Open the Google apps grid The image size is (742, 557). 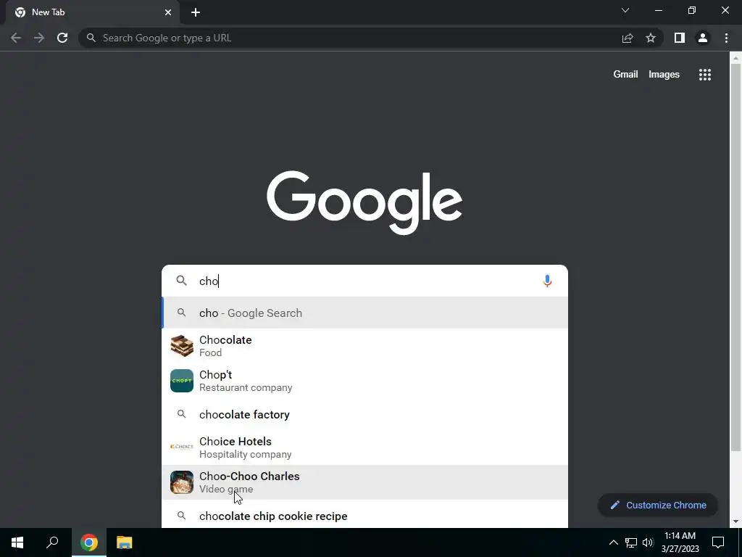[705, 75]
